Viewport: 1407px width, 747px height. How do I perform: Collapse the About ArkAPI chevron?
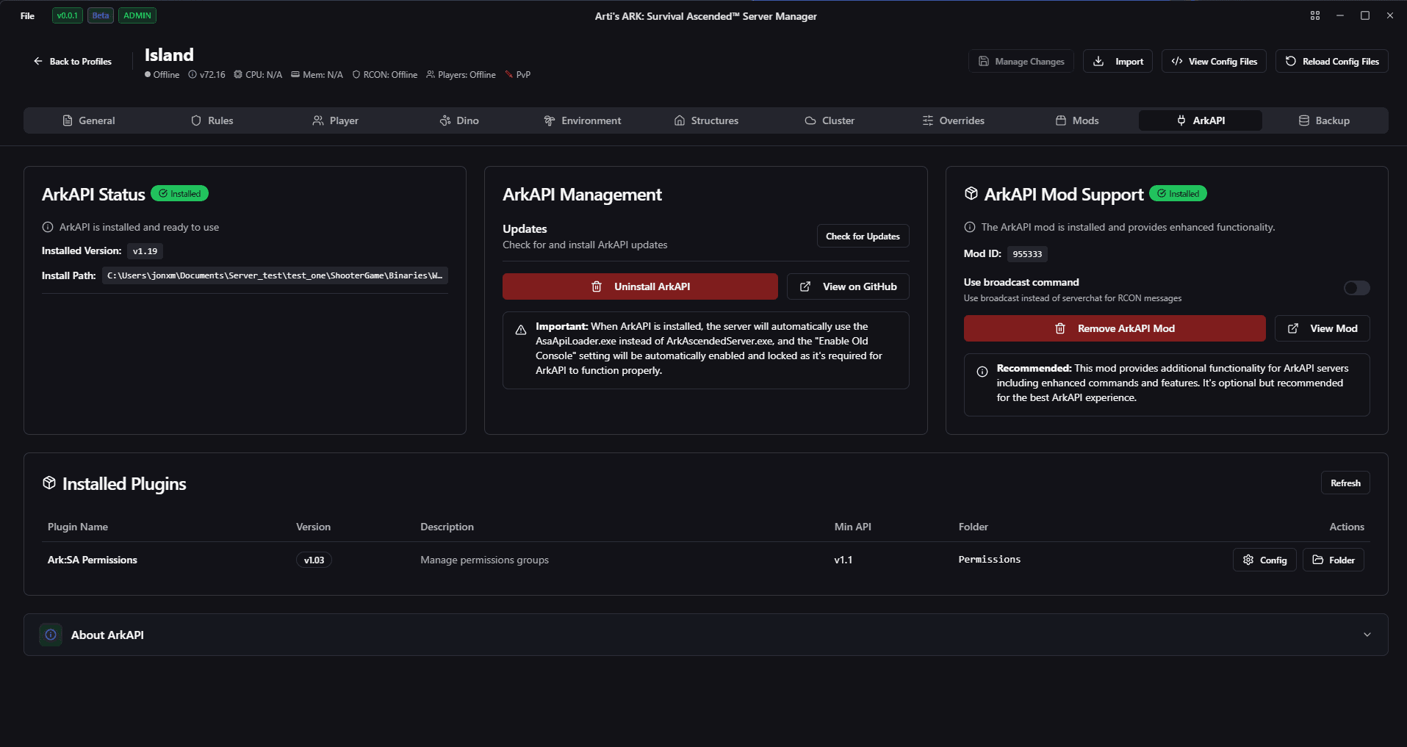(1367, 634)
